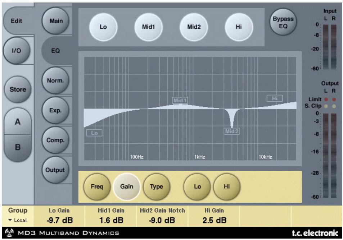Click the Hi Gain 2.5 dB field
This screenshot has width=343, height=240.
[214, 216]
